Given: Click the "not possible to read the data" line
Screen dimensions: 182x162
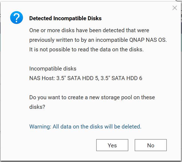Looking at the screenshot, I should 86,49.
